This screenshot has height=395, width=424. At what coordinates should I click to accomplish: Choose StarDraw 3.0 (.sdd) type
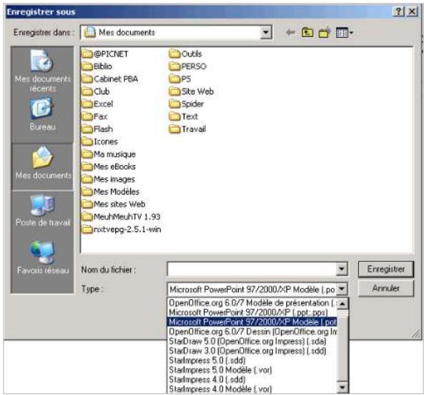point(252,351)
